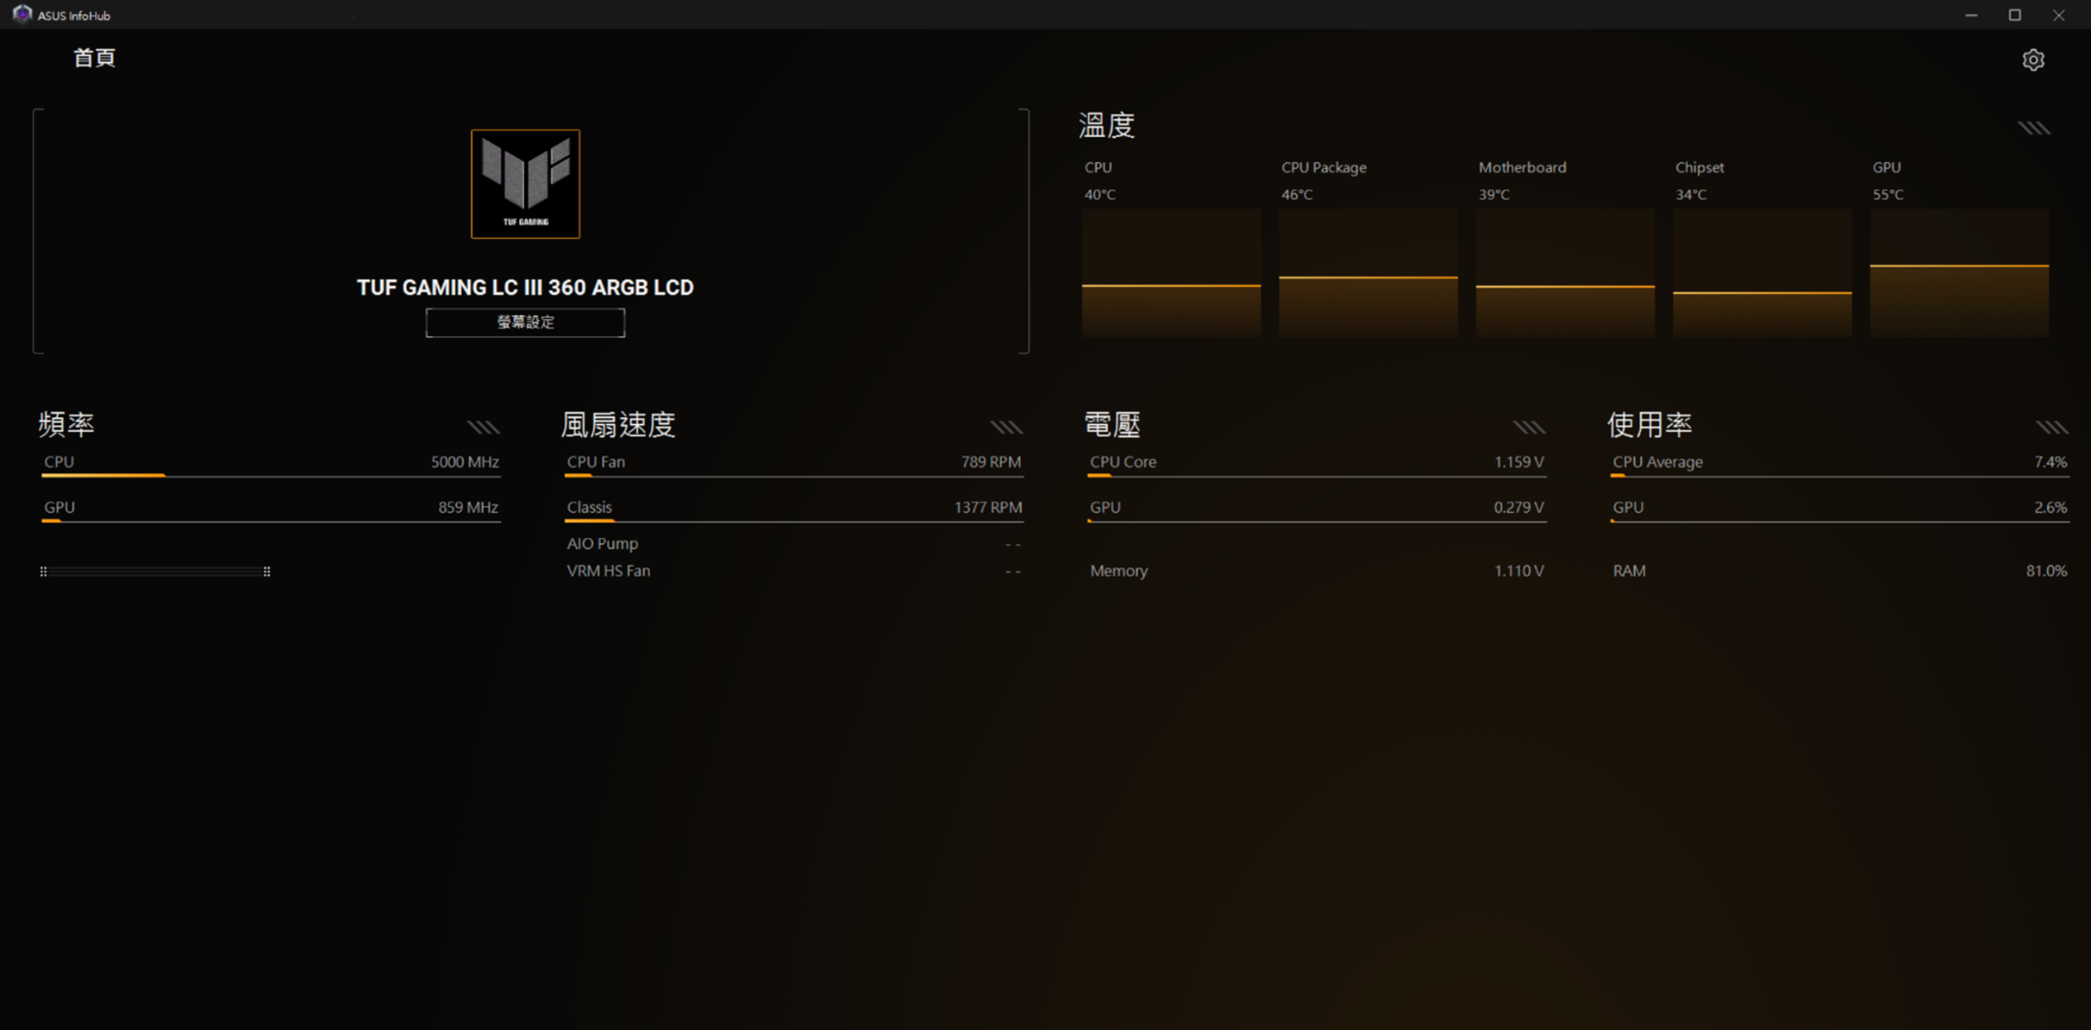Click the CPU frequency bar

pyautogui.click(x=271, y=475)
